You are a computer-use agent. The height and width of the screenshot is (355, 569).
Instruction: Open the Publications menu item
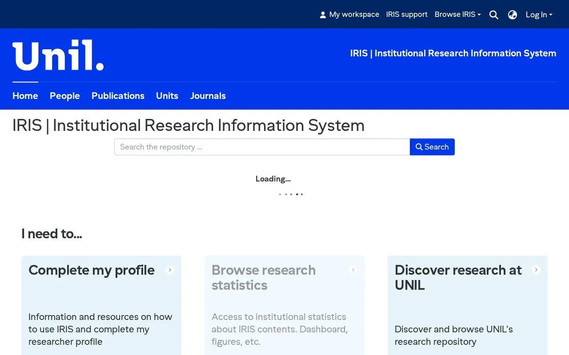click(x=118, y=96)
